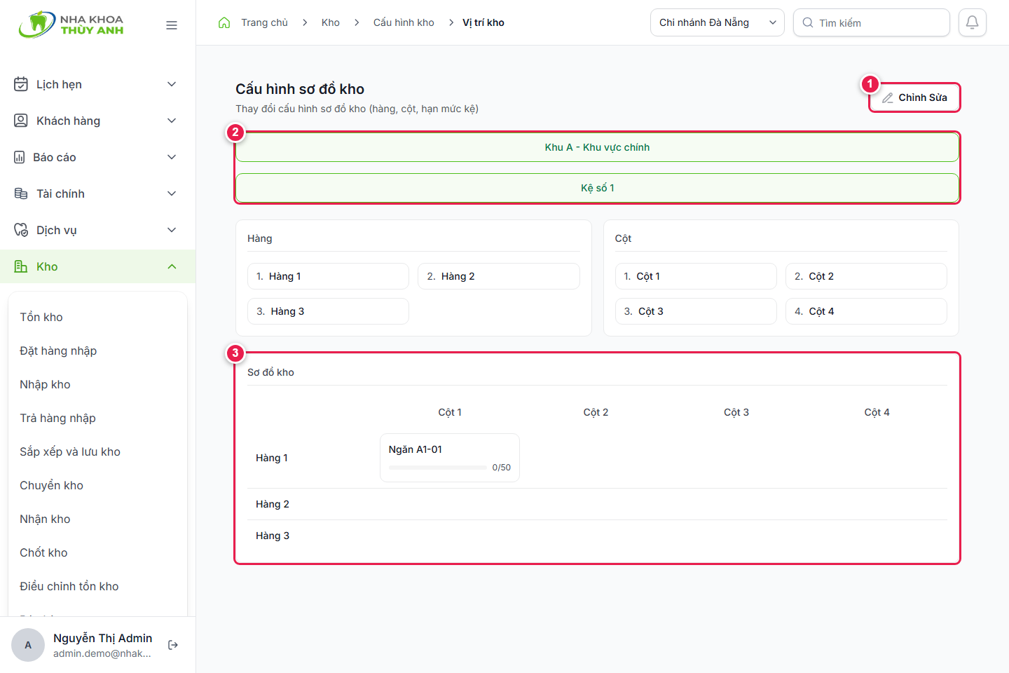Select the Hàng 2 row chip

[499, 276]
